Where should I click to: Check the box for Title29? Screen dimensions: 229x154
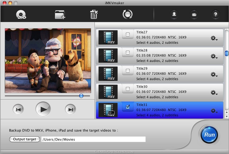[x=128, y=71]
